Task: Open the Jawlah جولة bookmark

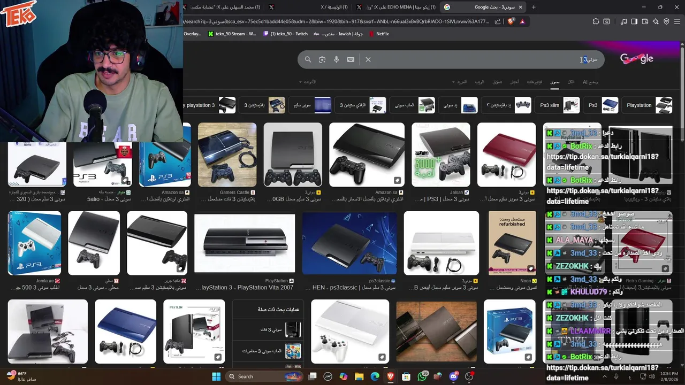Action: (x=338, y=34)
